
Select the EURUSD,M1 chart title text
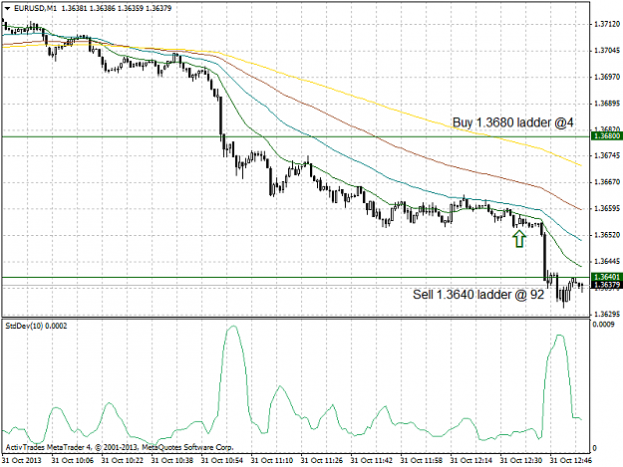35,8
